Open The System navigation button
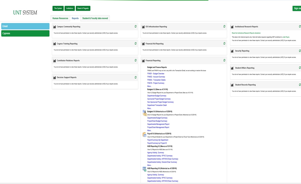301x184 pixels. click(58, 8)
